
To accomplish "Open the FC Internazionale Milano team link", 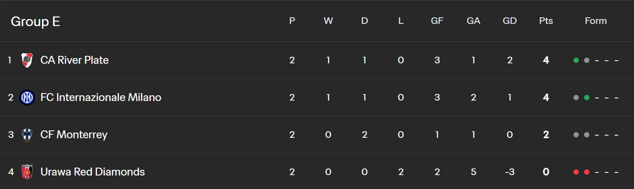I will (101, 97).
